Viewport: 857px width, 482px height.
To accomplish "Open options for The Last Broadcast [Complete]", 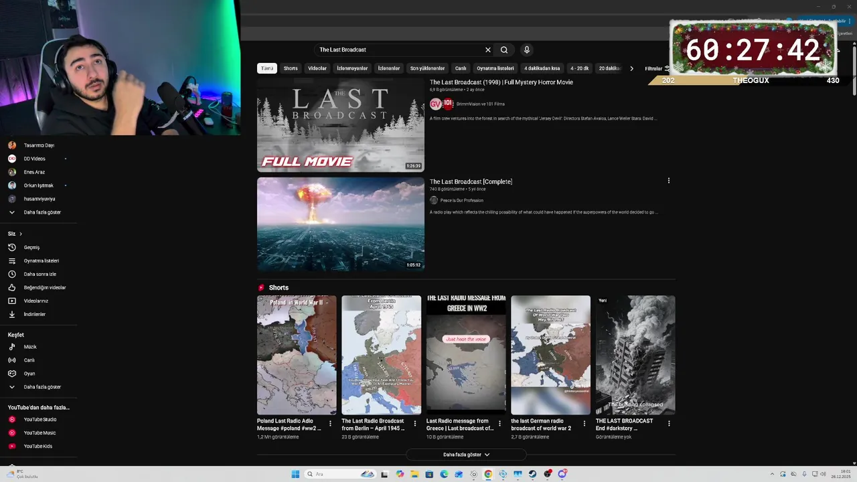I will [x=668, y=181].
